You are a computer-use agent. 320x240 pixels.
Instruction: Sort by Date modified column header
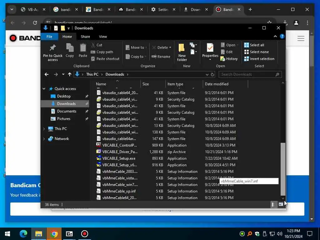(x=217, y=84)
